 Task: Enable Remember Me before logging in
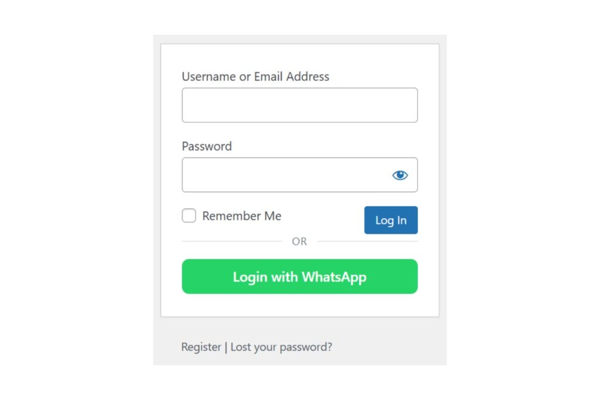pos(189,216)
